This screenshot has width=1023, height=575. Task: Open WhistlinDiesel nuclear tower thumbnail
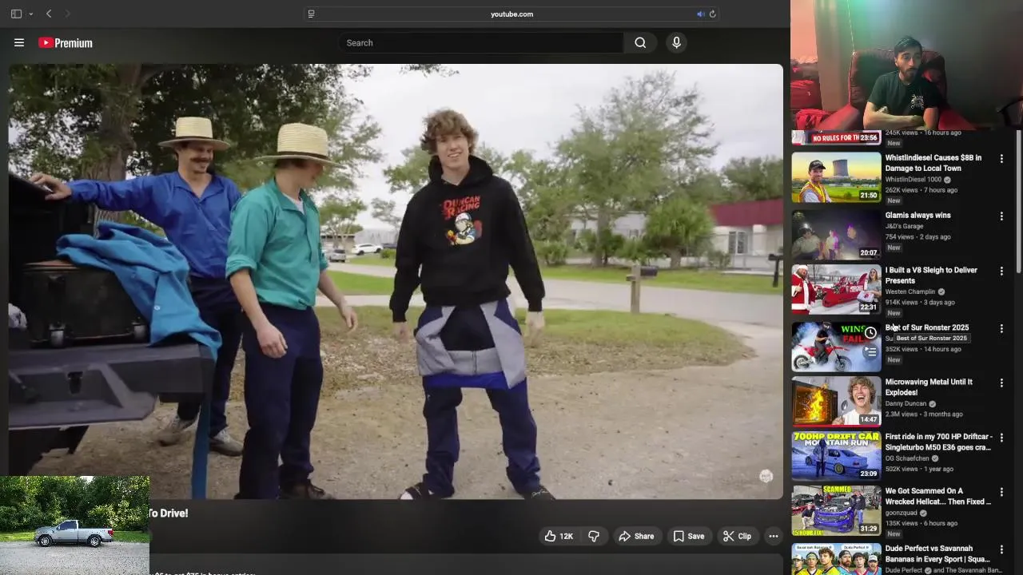[x=836, y=177]
